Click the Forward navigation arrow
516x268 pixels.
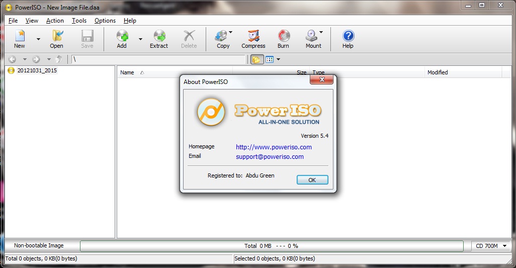36,59
